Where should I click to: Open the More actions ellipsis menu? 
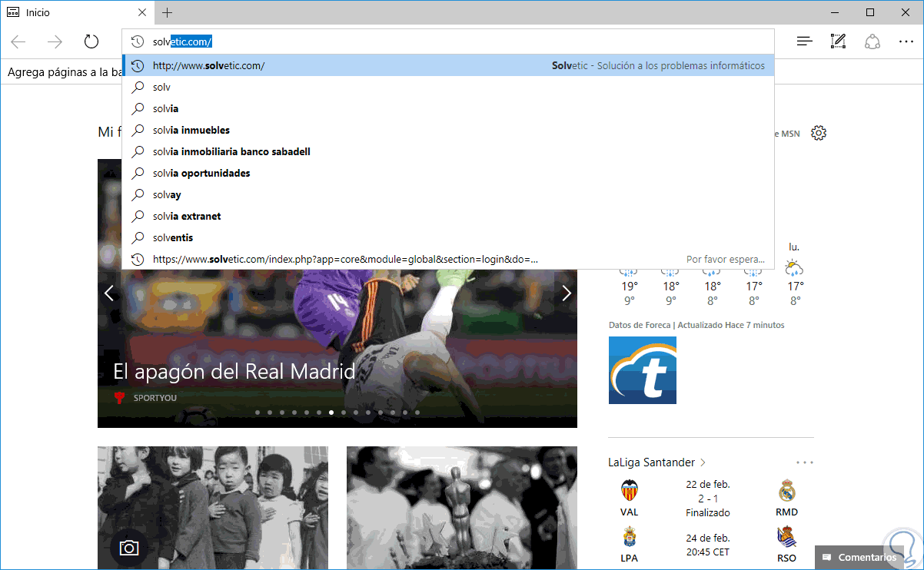(906, 41)
